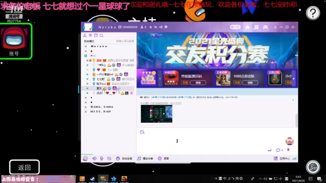Screen dimensions: 326x183
Task: Open the blue star app in the taskbar
Action: coord(114,179)
